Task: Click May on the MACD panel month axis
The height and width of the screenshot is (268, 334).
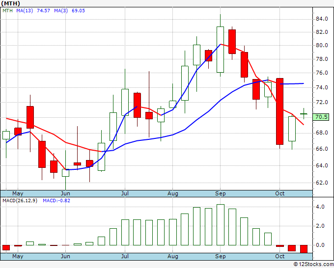Action: pyautogui.click(x=18, y=256)
